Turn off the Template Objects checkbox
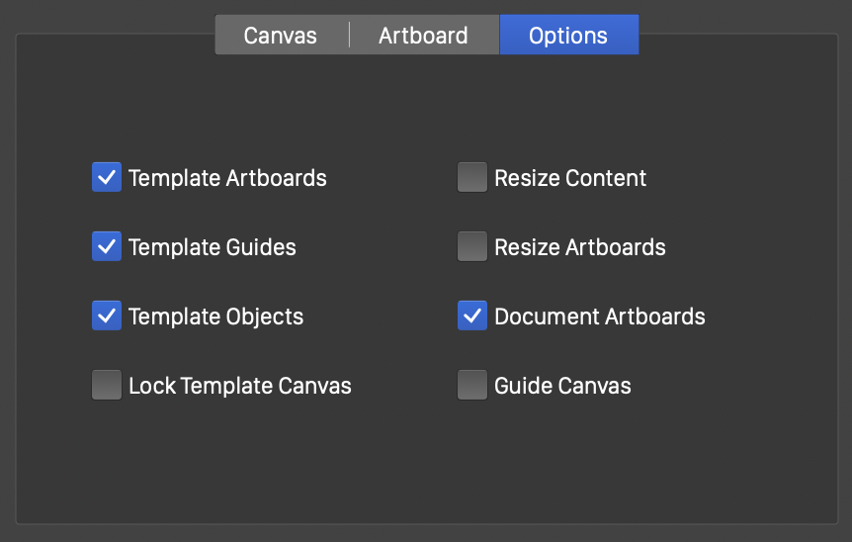The height and width of the screenshot is (542, 852). coord(107,316)
